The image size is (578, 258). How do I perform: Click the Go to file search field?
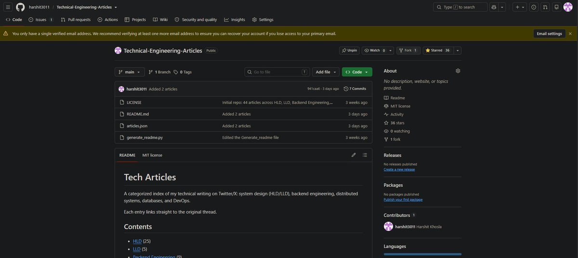click(277, 72)
